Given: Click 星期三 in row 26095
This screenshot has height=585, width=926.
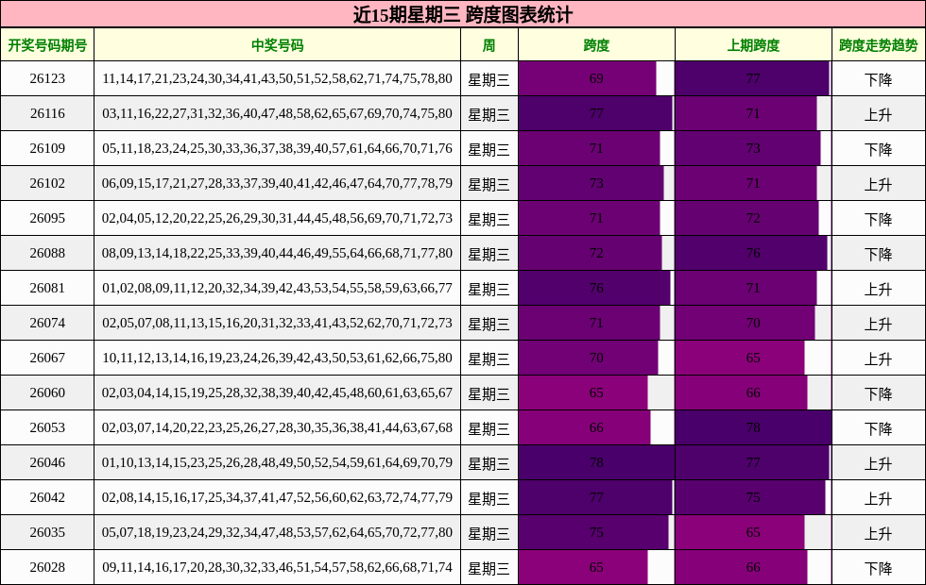Looking at the screenshot, I should 489,219.
